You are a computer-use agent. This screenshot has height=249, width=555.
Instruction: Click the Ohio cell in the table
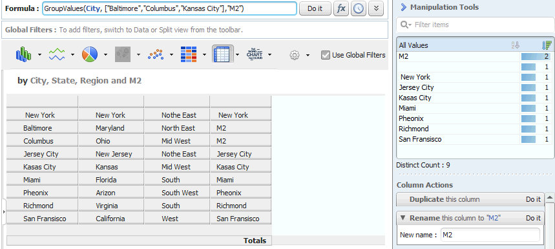click(110, 141)
